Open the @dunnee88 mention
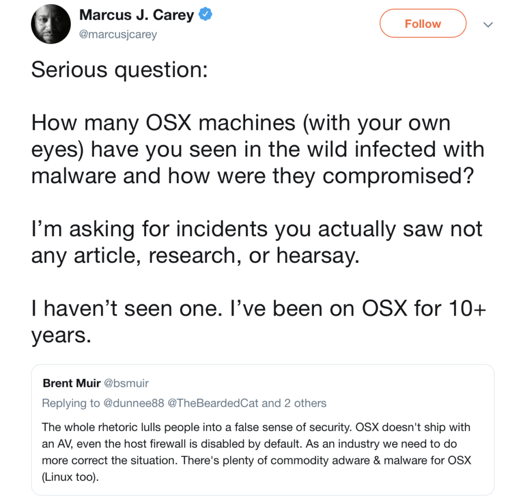Image resolution: width=525 pixels, height=504 pixels. point(134,403)
